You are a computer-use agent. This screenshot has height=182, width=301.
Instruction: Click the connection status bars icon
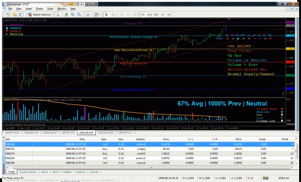[x=265, y=178]
